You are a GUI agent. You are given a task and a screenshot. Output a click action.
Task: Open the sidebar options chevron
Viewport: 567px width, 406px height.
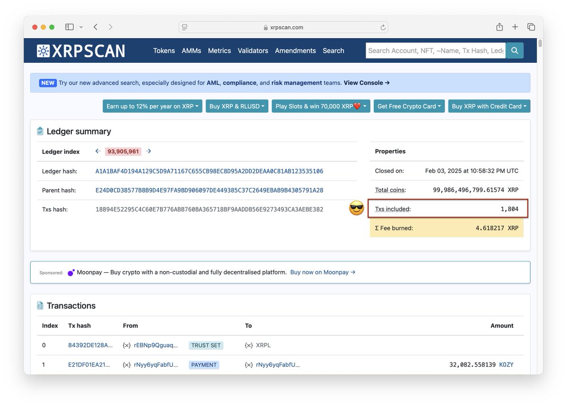click(81, 27)
